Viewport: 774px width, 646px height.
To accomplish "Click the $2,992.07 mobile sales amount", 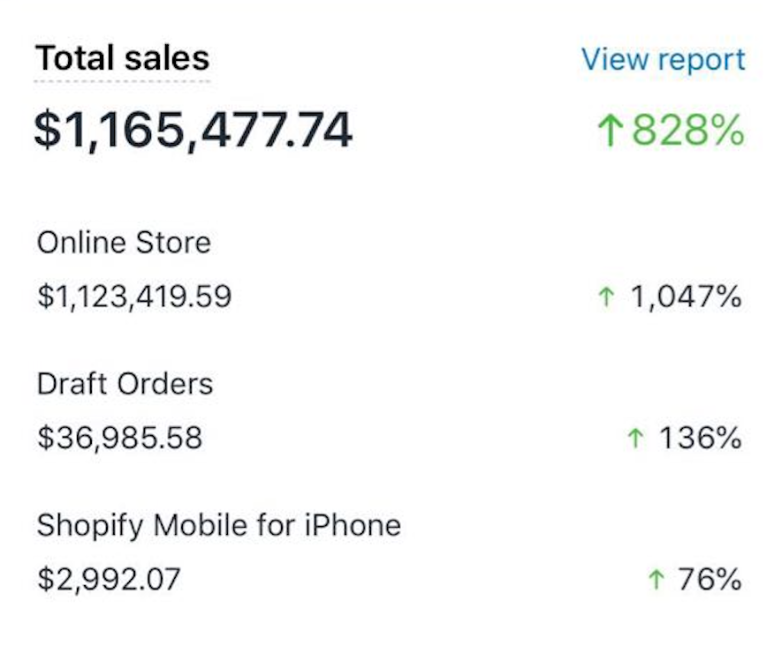I will pos(109,579).
